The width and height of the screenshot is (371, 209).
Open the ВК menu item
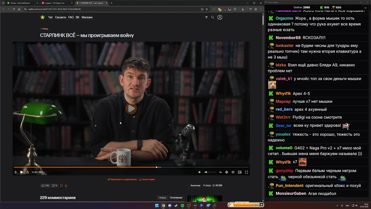pyautogui.click(x=78, y=17)
